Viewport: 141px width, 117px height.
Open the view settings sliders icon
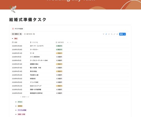(117, 34)
